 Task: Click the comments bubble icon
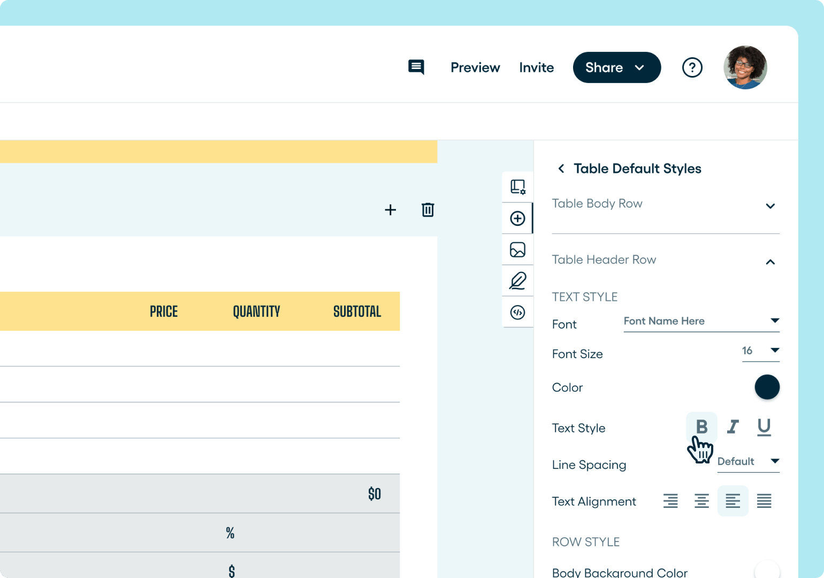coord(416,67)
